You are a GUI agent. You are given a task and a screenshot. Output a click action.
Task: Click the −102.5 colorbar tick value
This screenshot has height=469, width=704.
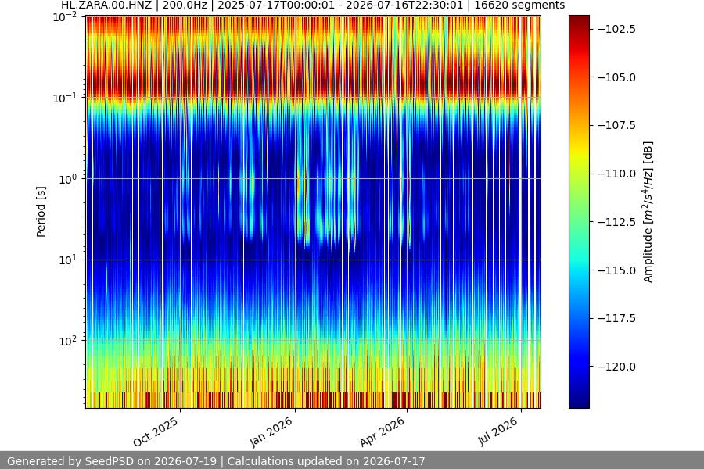point(616,29)
